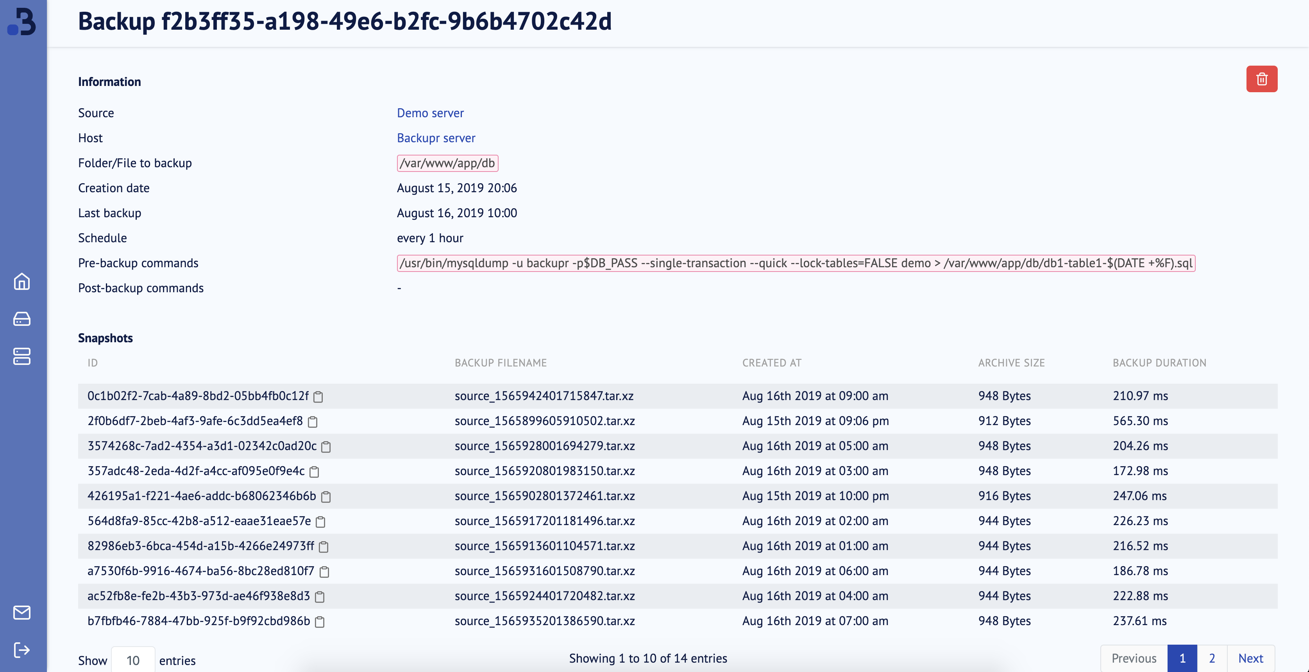
Task: Click the 'every 1 hour' schedule value
Action: [x=430, y=238]
